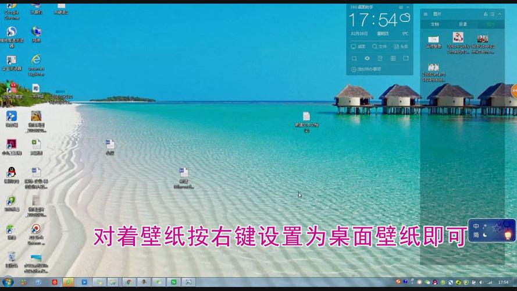Select the blank text document on desktop
This screenshot has height=291, width=517.
pos(306,122)
